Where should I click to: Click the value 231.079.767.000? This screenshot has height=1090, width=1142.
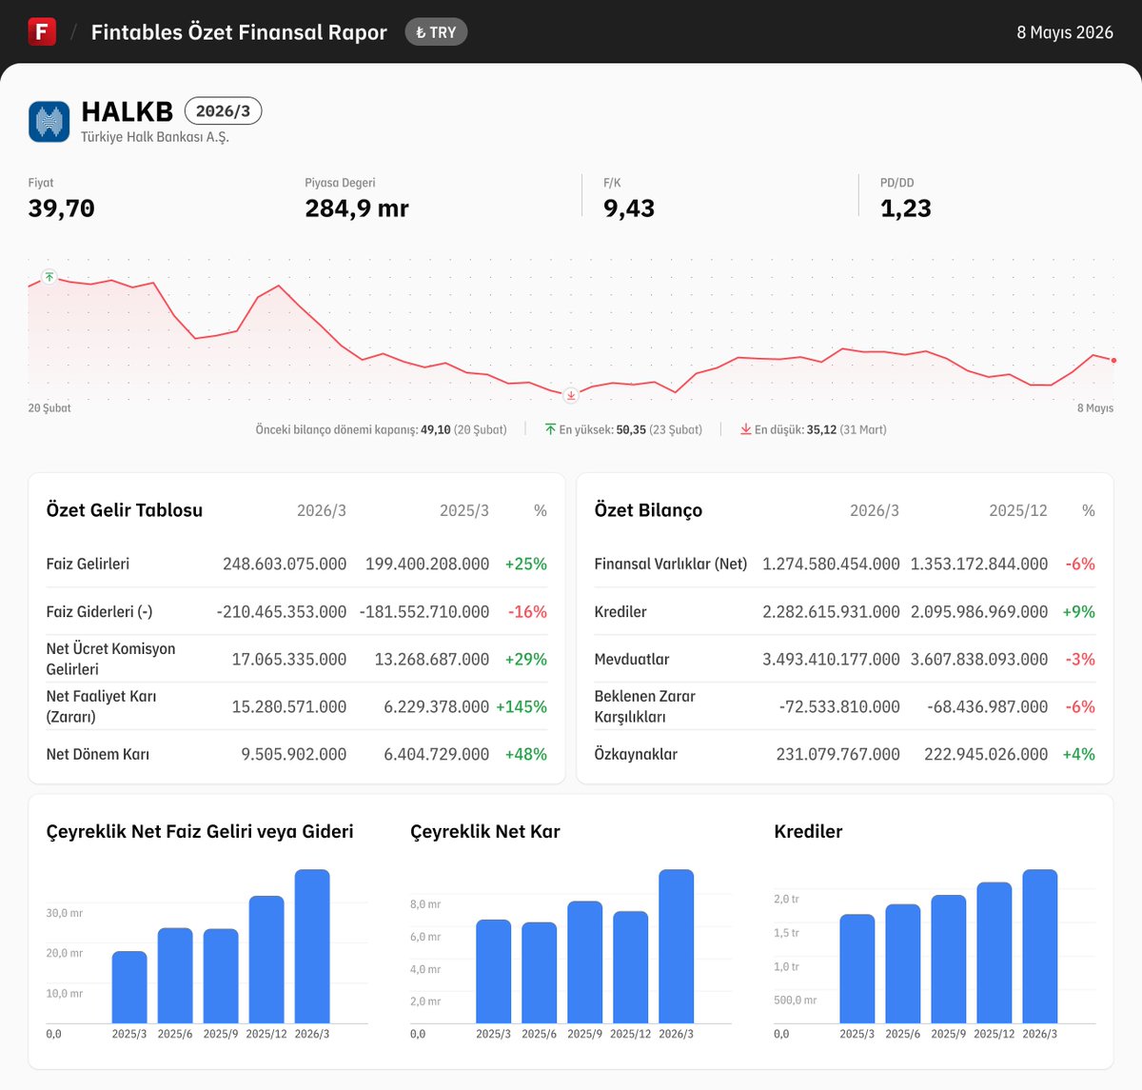pos(838,754)
